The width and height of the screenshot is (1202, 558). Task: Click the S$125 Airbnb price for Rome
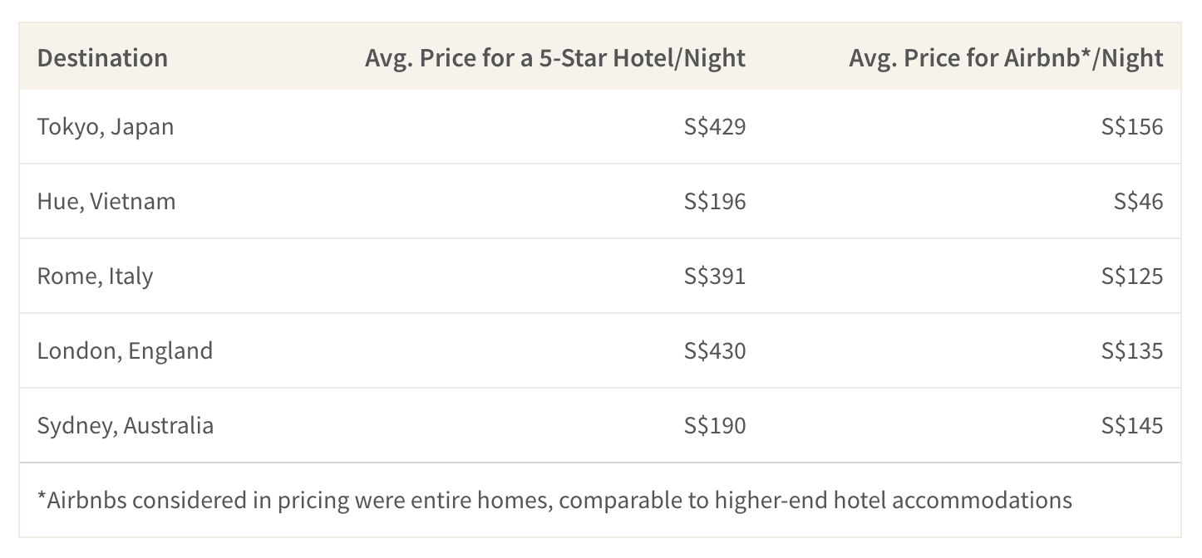point(1132,277)
